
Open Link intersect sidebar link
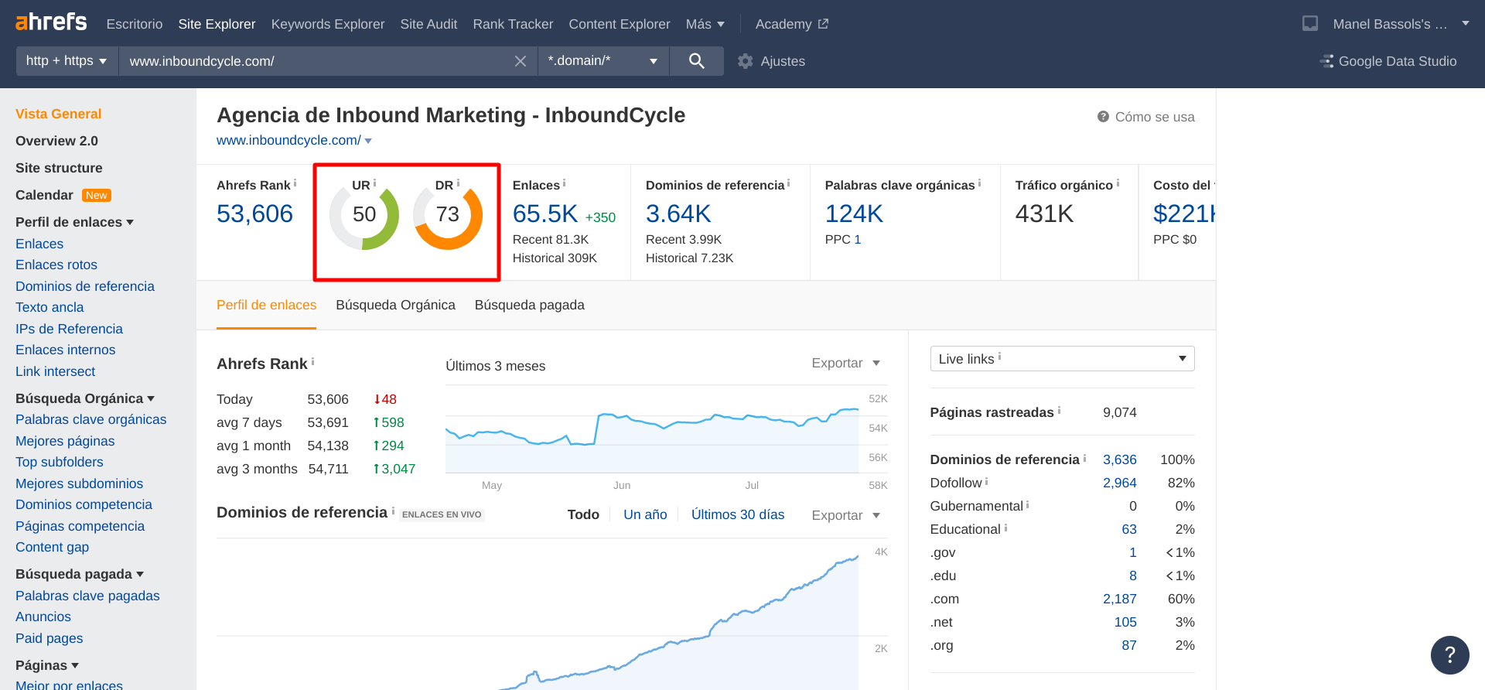pos(55,371)
